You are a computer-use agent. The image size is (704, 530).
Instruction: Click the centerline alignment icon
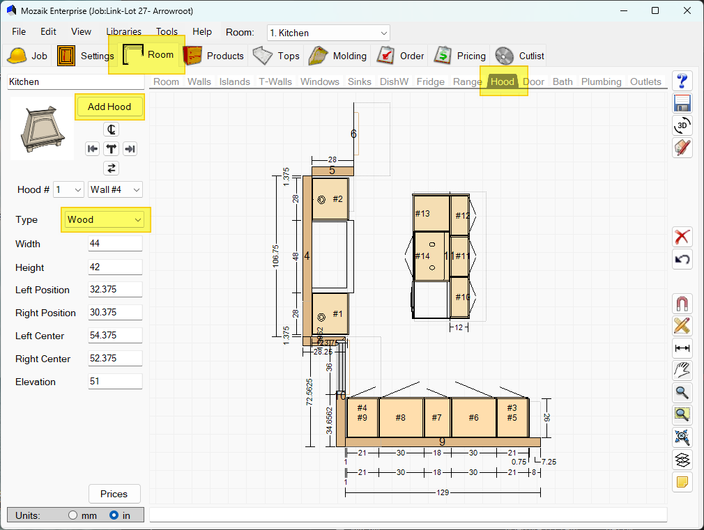[x=112, y=130]
